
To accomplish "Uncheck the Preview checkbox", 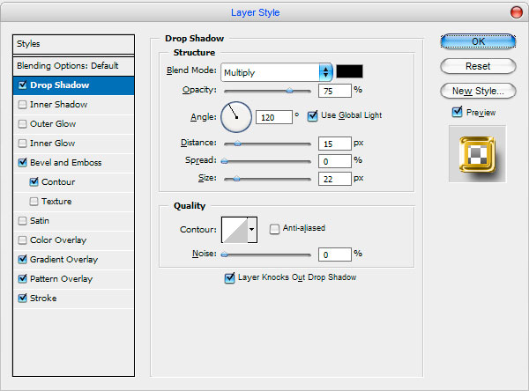I will pyautogui.click(x=457, y=112).
